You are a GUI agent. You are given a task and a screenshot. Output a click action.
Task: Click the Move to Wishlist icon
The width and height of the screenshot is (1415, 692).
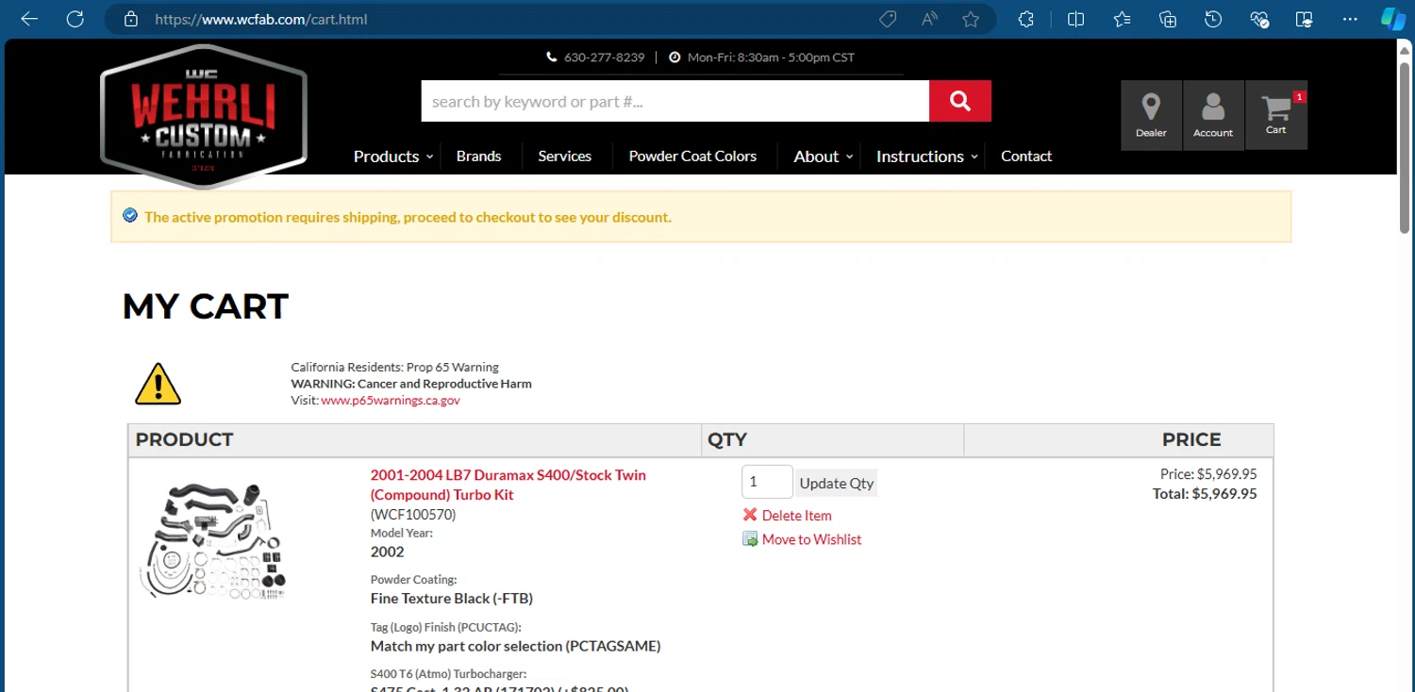click(750, 539)
